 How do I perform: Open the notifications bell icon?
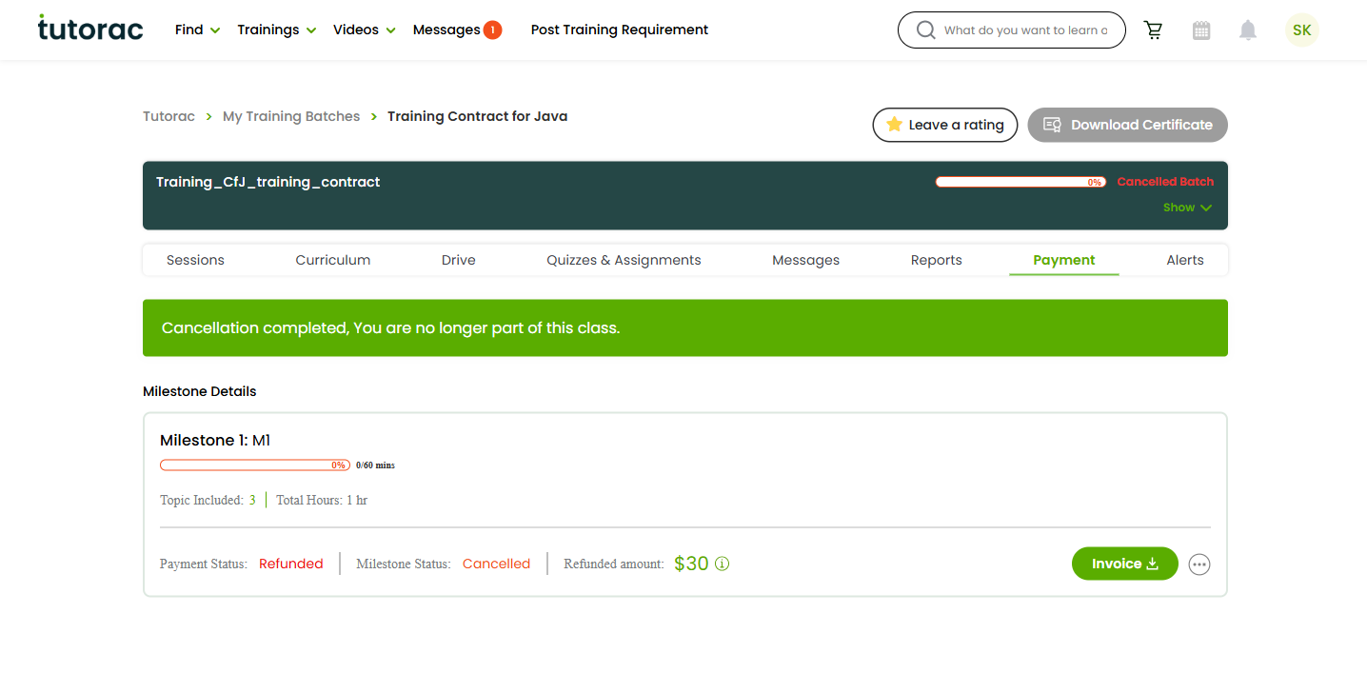[1248, 30]
